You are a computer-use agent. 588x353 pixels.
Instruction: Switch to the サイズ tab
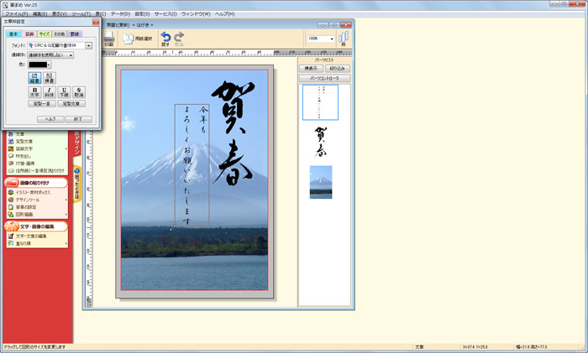tap(45, 34)
